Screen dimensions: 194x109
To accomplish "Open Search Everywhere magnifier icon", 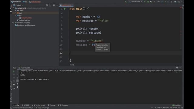I will pos(182,2).
